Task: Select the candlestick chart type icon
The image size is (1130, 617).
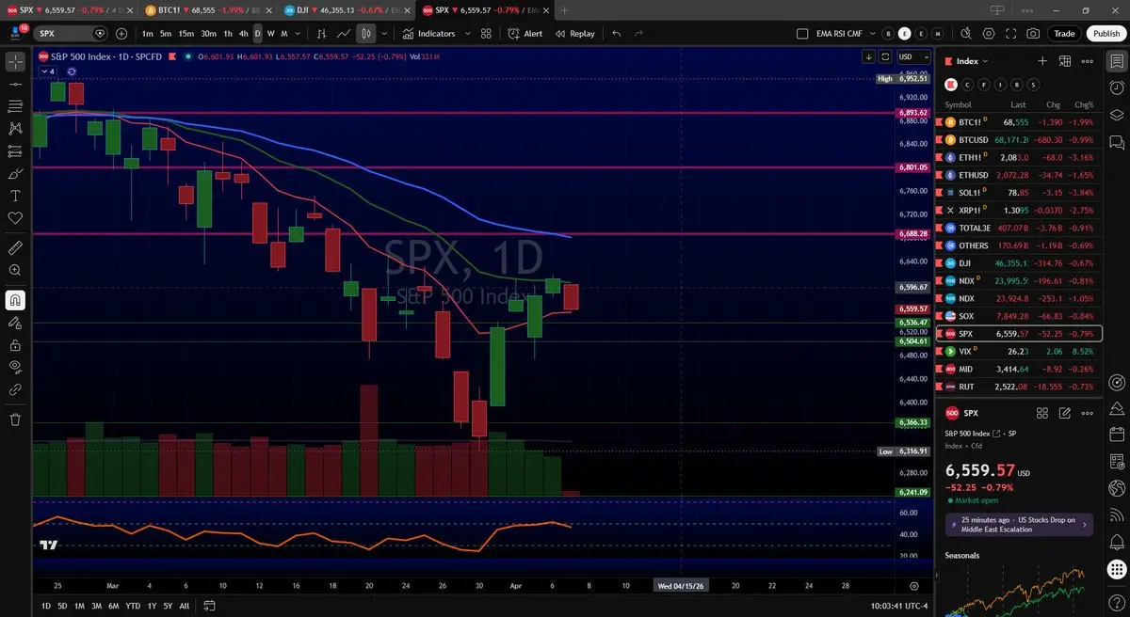Action: [366, 34]
